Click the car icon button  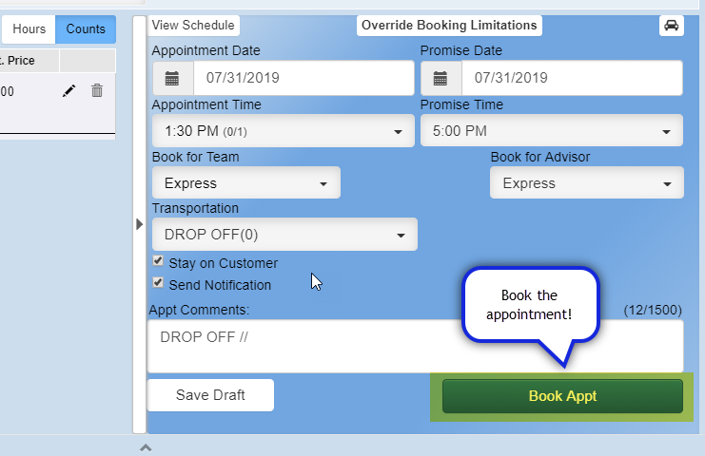point(671,26)
